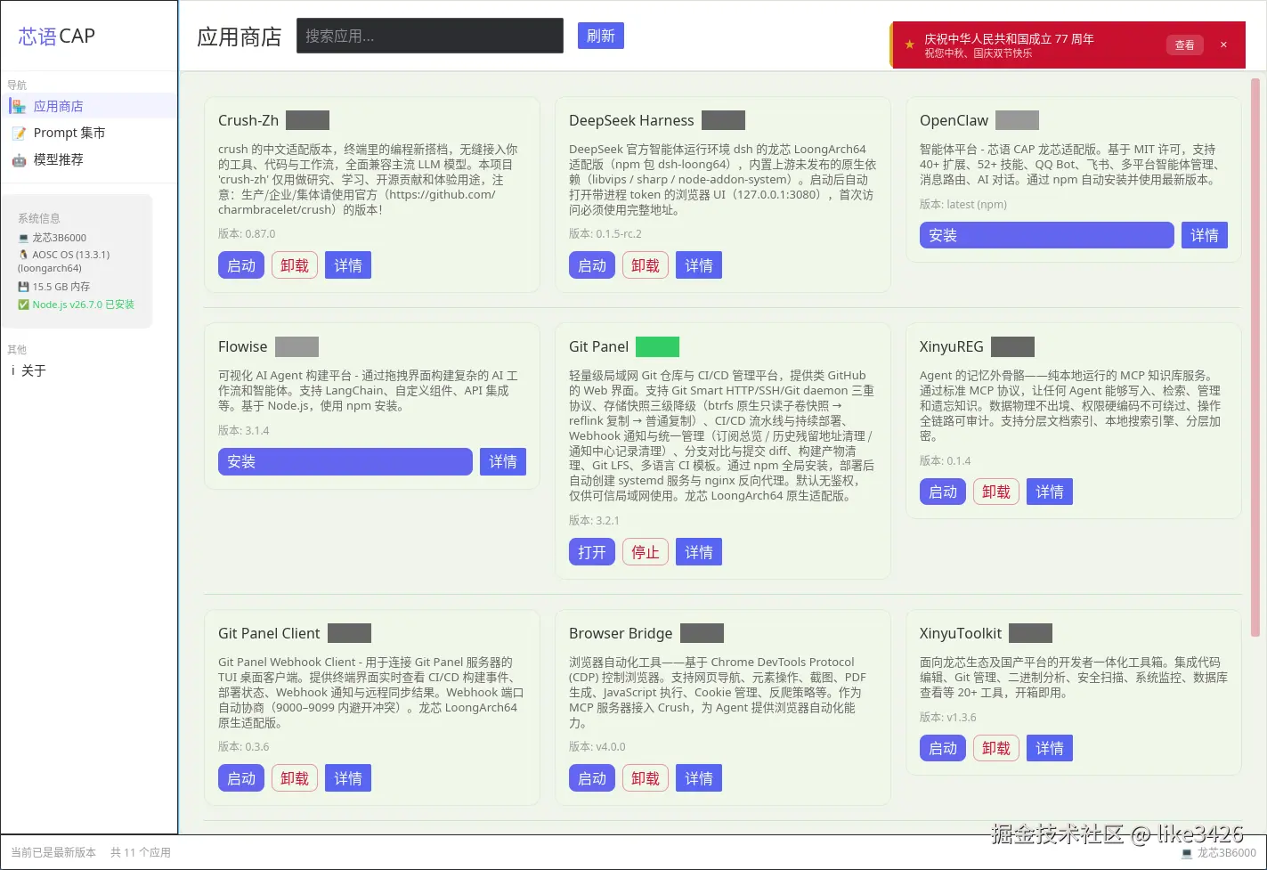Click 卸载 for Git Panel Client

295,778
